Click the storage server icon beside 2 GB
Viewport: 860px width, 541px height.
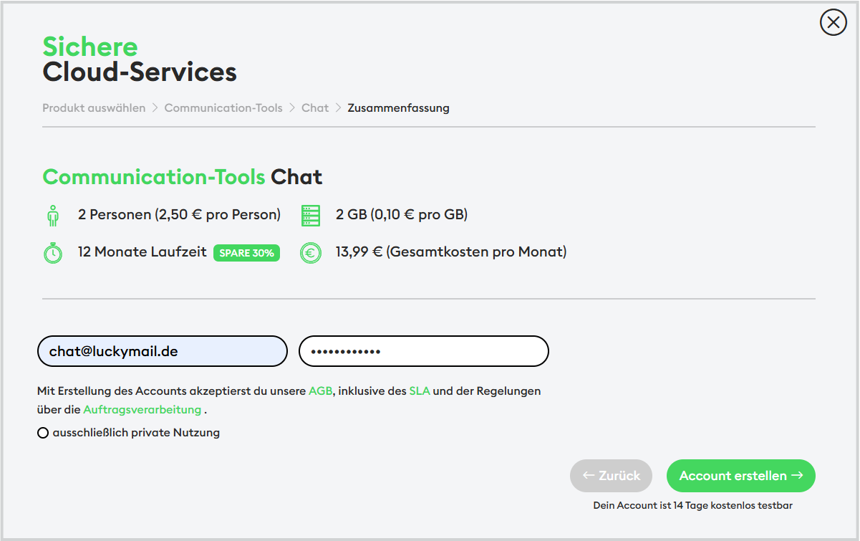click(311, 214)
